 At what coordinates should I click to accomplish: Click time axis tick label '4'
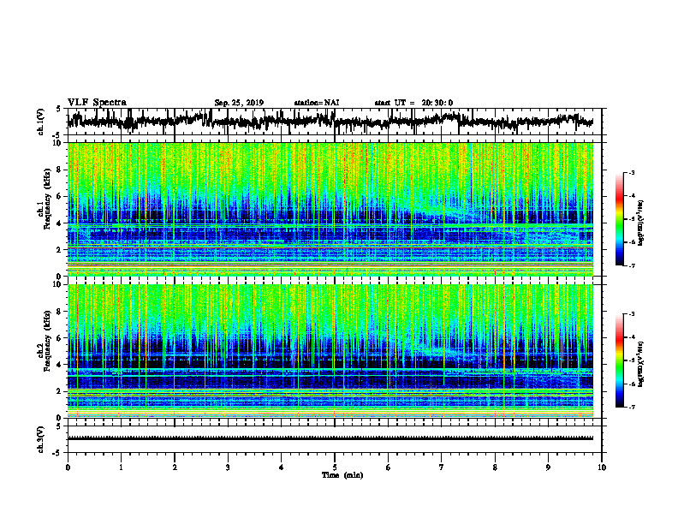pyautogui.click(x=282, y=467)
